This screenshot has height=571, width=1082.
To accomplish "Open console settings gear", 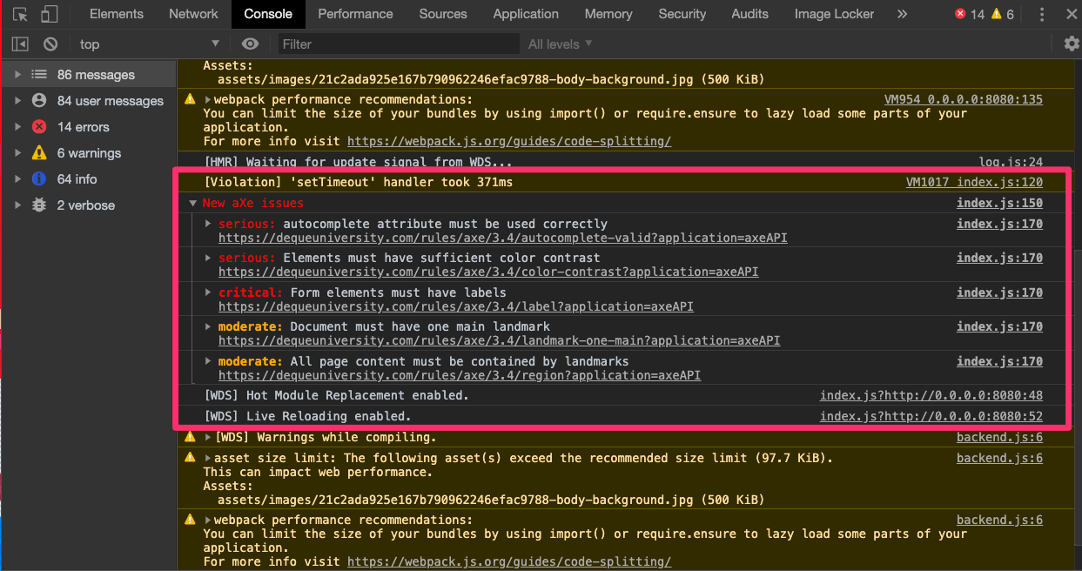I will (x=1072, y=44).
